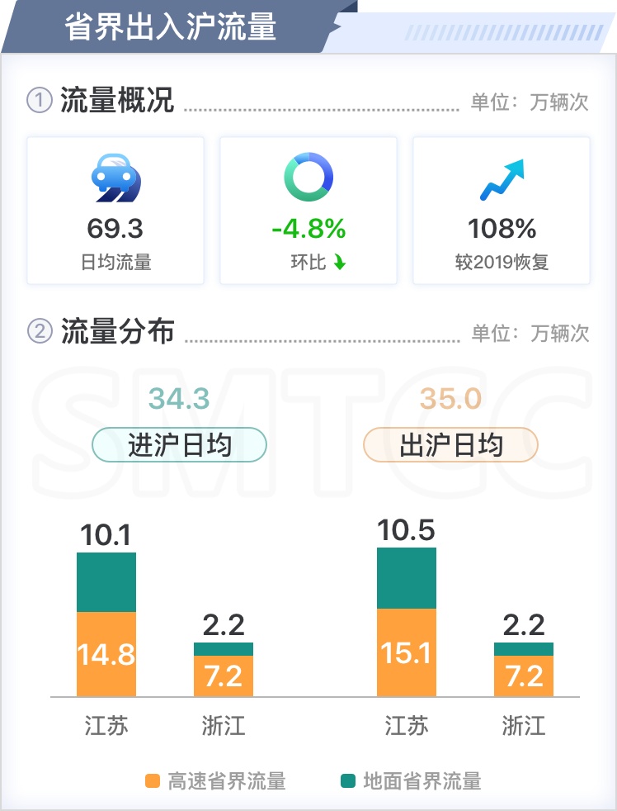Image resolution: width=617 pixels, height=811 pixels.
Task: Click the green downward arrow beside 环比
Action: tap(339, 263)
